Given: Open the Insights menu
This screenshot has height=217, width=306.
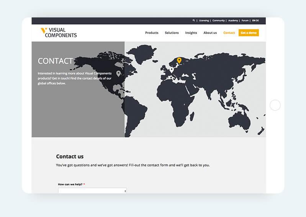Looking at the screenshot, I should click(191, 33).
